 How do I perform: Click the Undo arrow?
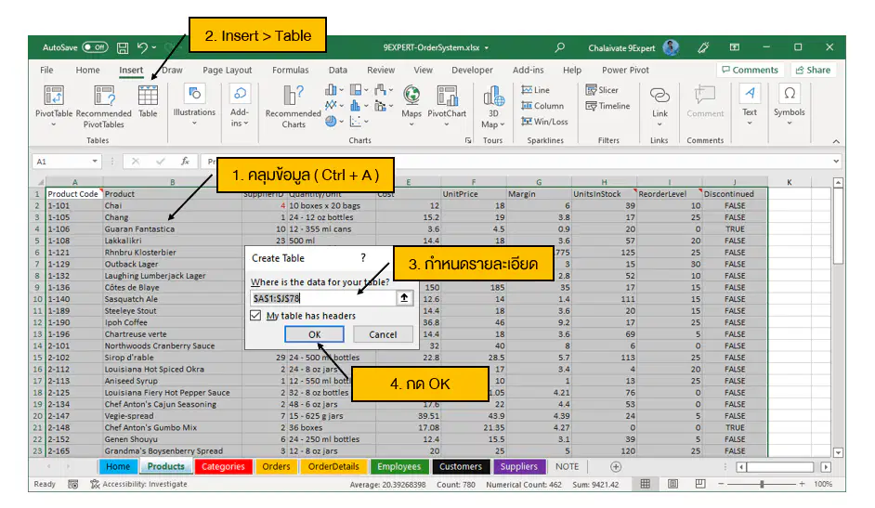pyautogui.click(x=143, y=48)
